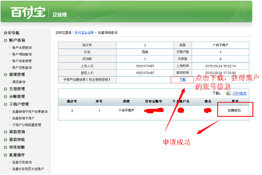The width and height of the screenshot is (262, 175).
Task: Open the 退款审核 menu section
Action: point(17,139)
